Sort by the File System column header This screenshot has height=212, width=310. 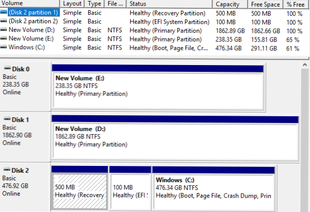tap(115, 4)
